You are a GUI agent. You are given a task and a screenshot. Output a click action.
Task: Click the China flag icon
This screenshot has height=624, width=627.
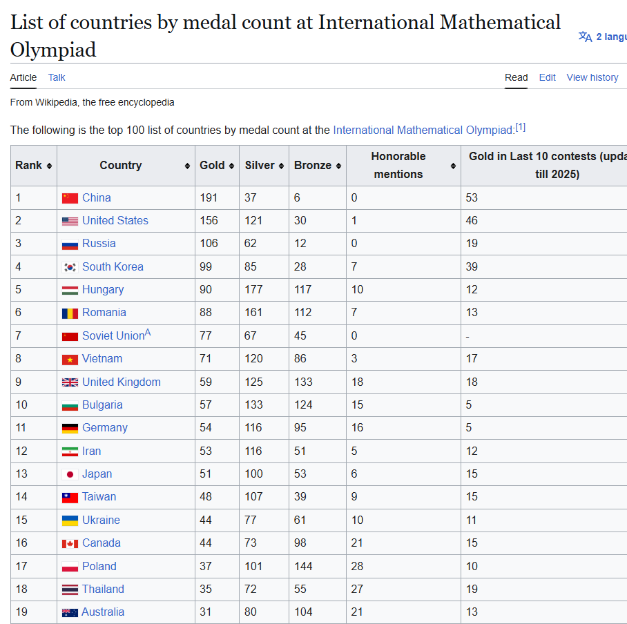pos(70,198)
